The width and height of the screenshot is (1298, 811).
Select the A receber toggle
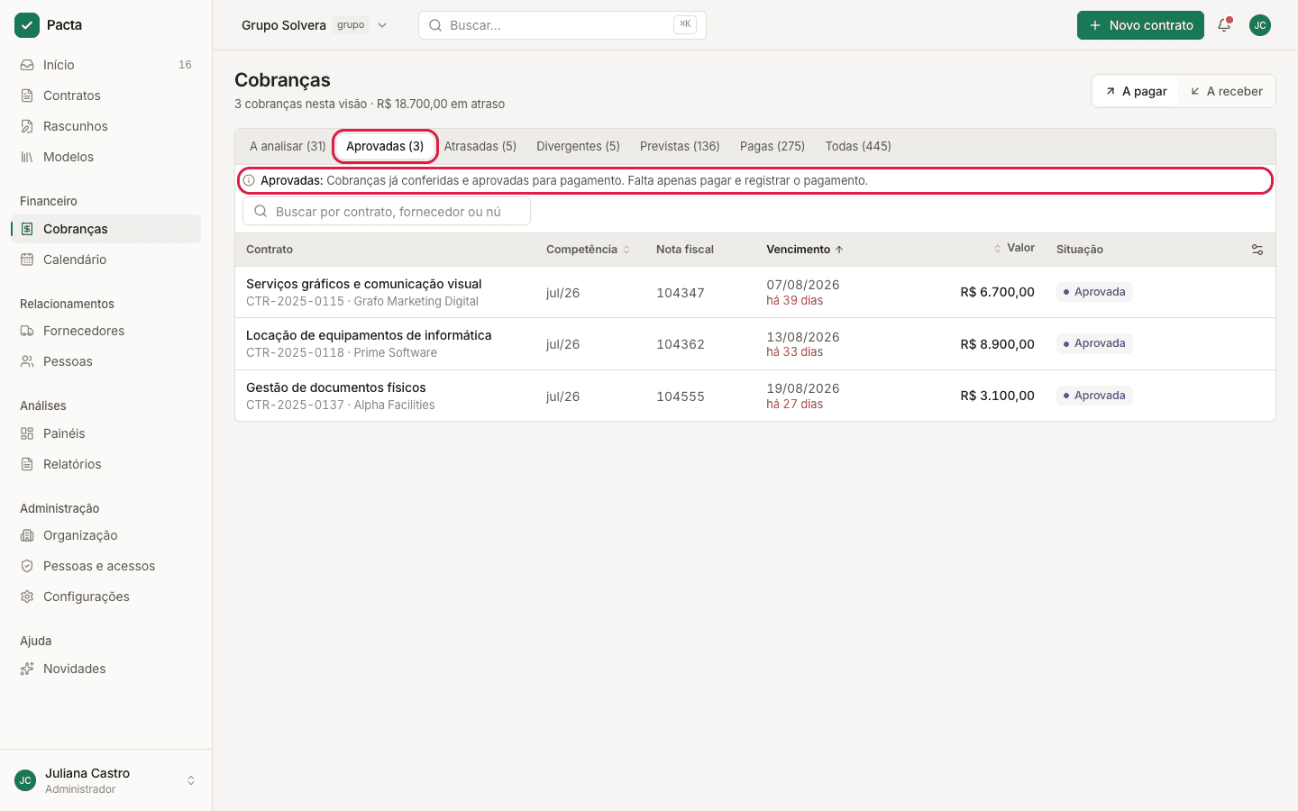(1227, 91)
